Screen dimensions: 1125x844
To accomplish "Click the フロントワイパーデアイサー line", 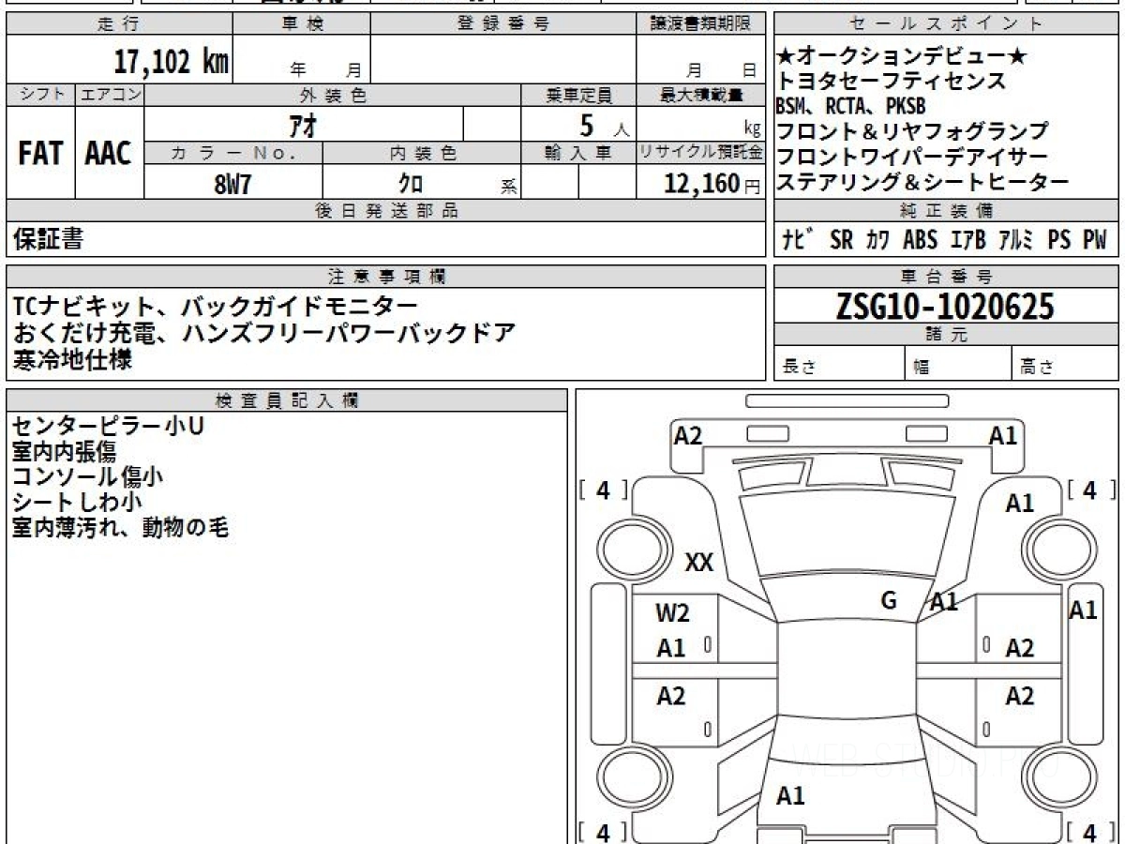I will pos(912,158).
